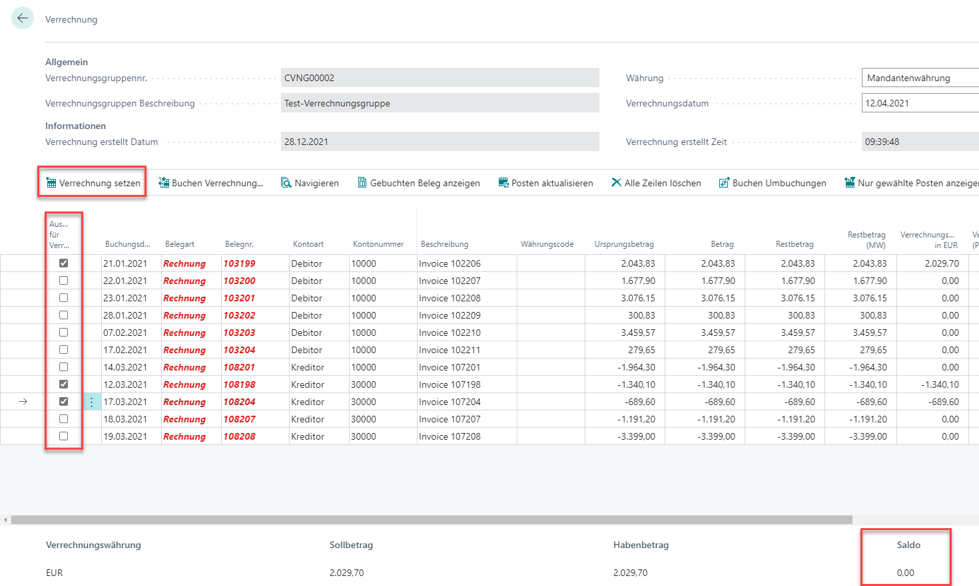Click Posten aktualisieren action
979x586 pixels.
click(x=545, y=183)
